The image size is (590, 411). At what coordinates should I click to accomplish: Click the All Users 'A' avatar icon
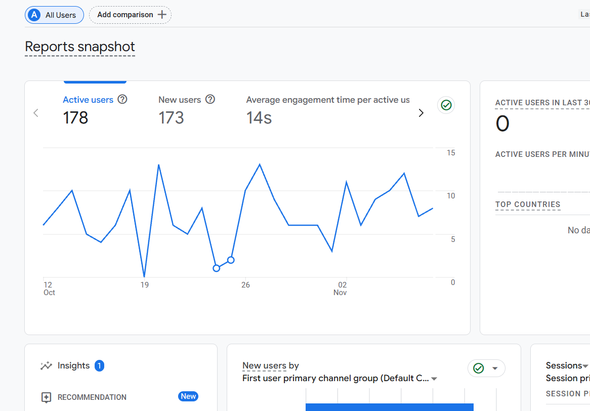coord(34,15)
